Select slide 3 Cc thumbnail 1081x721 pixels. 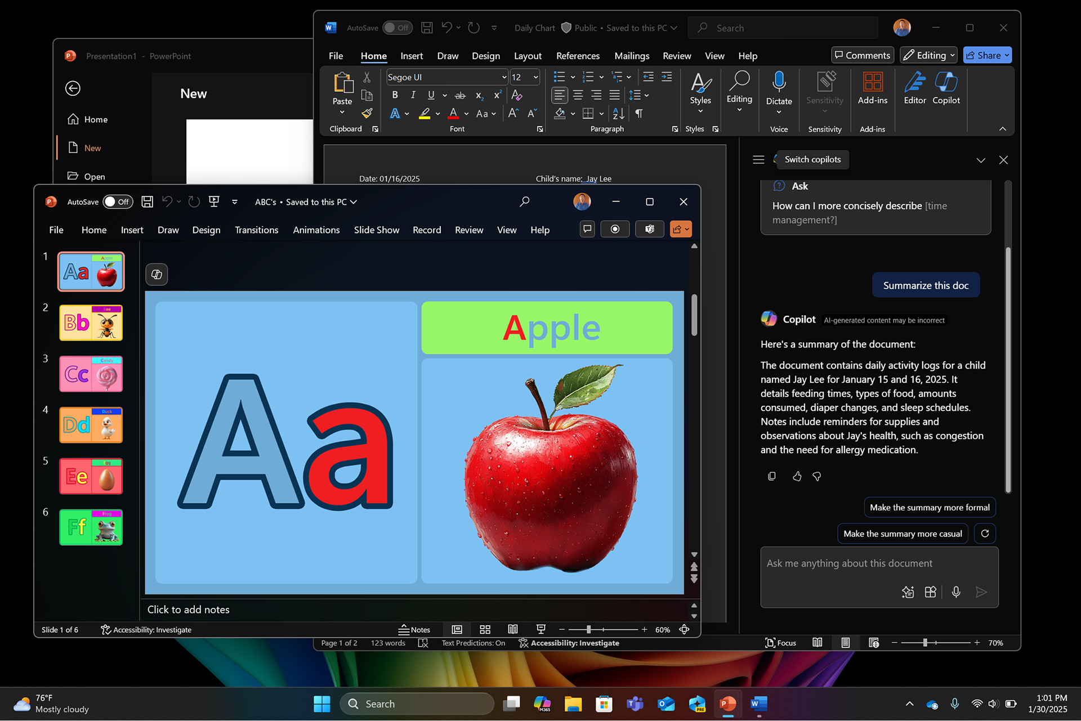(91, 374)
